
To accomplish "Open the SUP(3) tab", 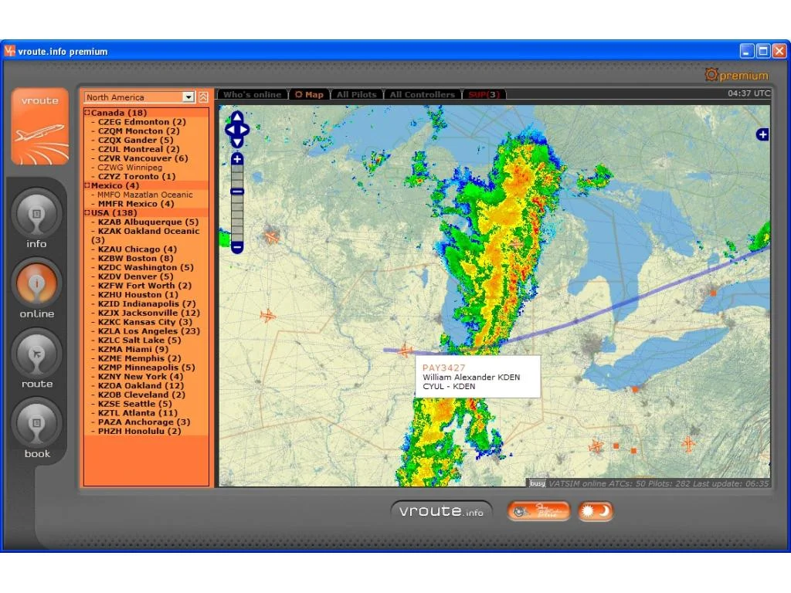I will tap(484, 94).
